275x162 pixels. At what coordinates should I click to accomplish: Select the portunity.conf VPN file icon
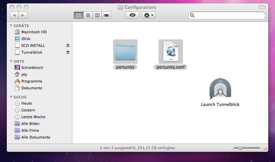pyautogui.click(x=170, y=52)
